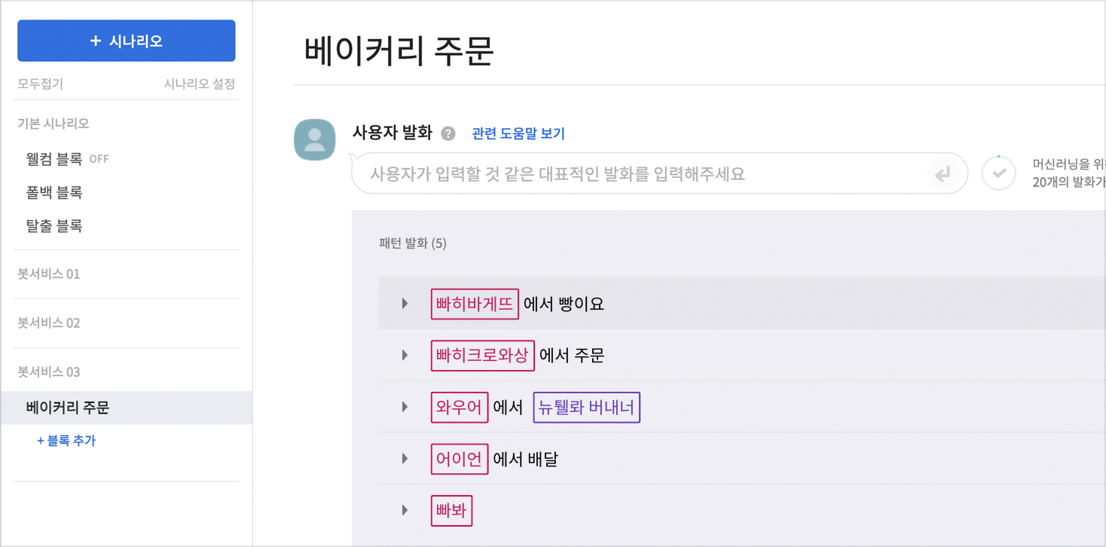This screenshot has width=1106, height=547.
Task: Click the 빠히바게뜨 entity tag
Action: click(x=475, y=304)
